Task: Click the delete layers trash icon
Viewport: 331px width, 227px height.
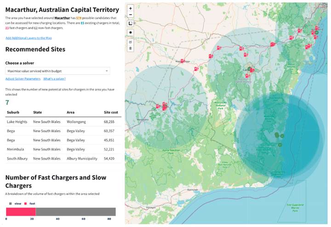Action: pyautogui.click(x=131, y=48)
